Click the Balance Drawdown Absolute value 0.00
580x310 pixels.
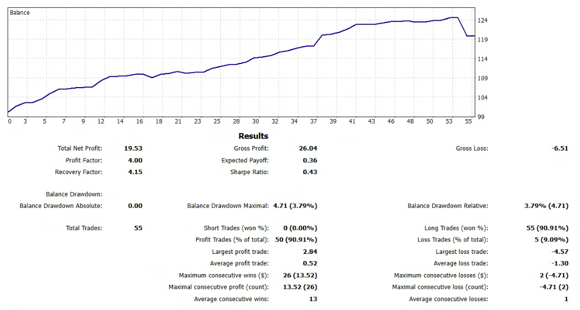point(135,206)
